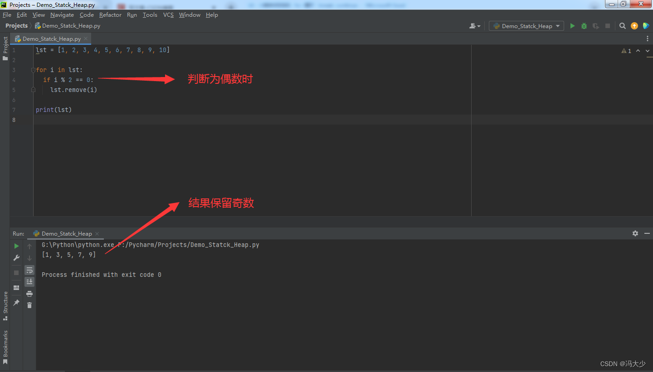Screen dimensions: 653x372
Task: Open the VCS menu
Action: coord(168,15)
